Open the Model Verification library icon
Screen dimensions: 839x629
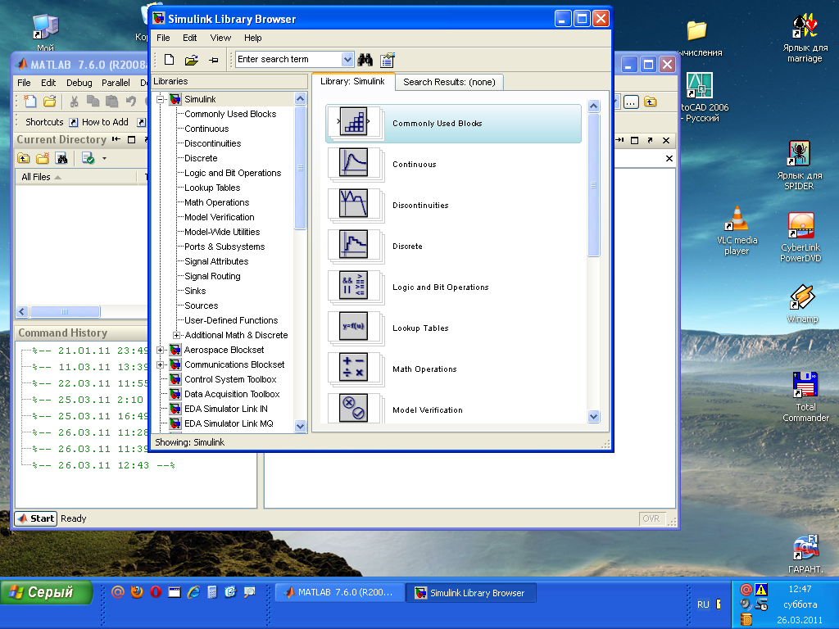click(x=354, y=408)
